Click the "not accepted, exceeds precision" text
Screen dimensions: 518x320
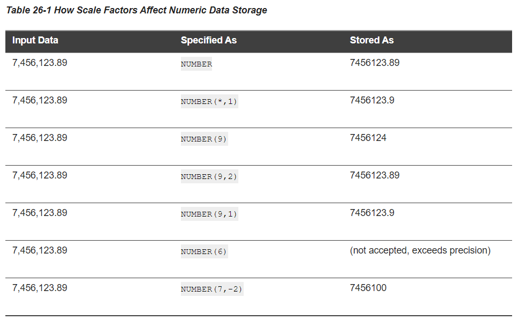pos(420,250)
